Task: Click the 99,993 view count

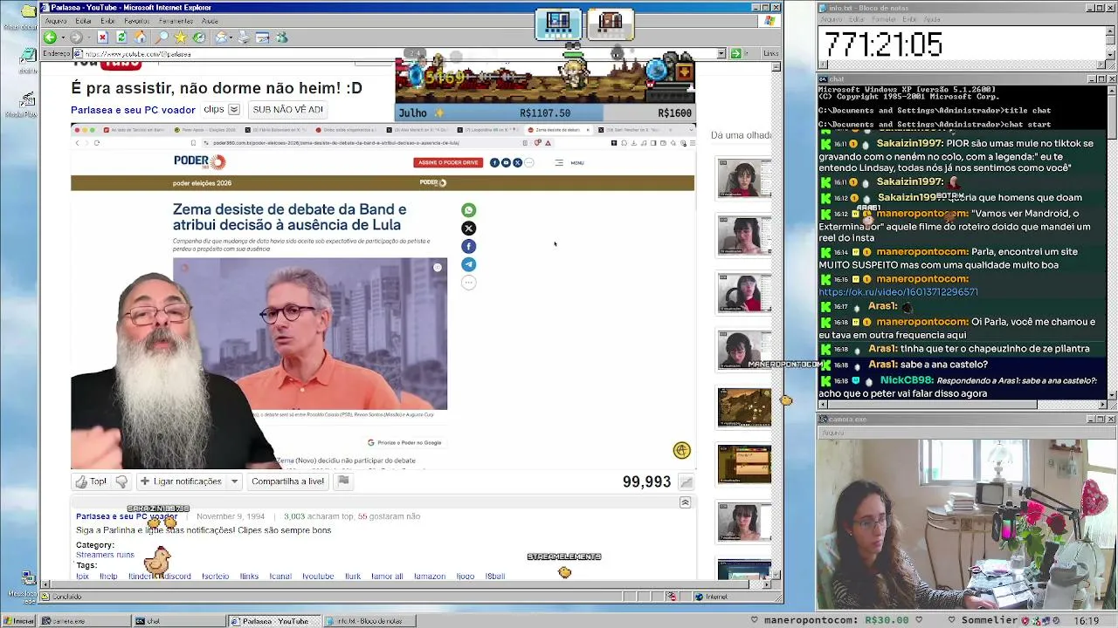Action: (x=646, y=482)
